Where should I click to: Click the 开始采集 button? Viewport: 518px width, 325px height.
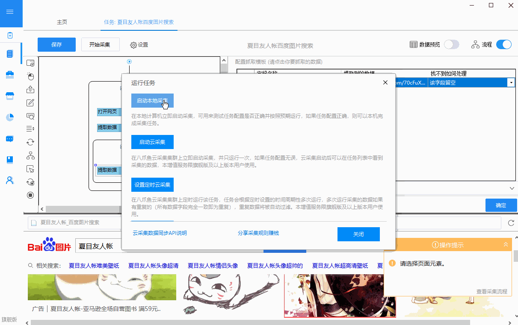pos(100,44)
